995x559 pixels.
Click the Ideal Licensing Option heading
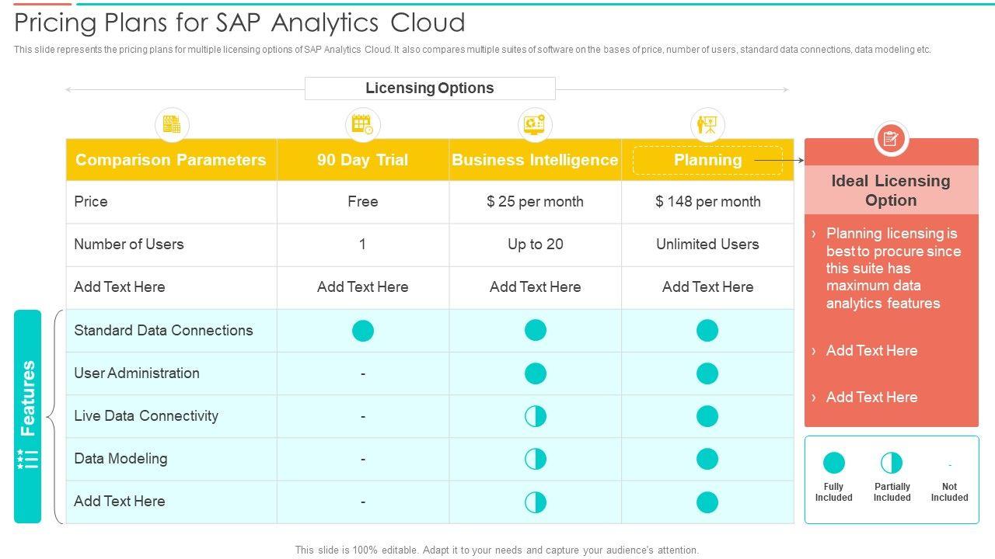(x=891, y=190)
